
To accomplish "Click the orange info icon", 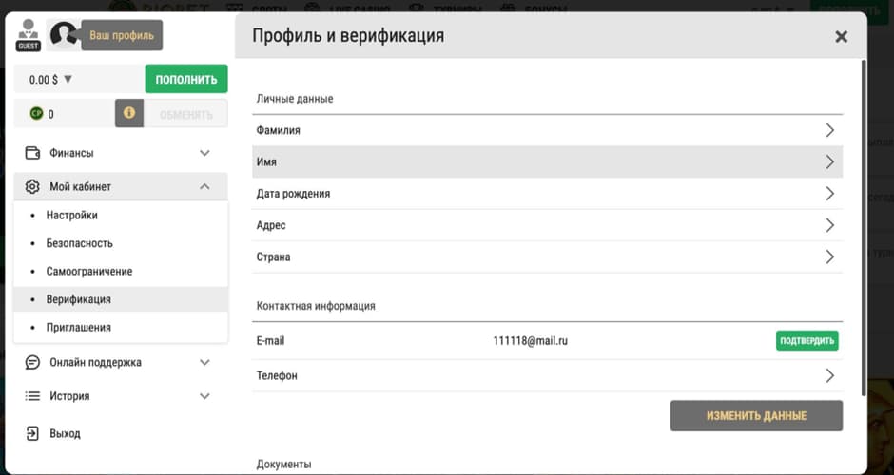I will pos(129,113).
